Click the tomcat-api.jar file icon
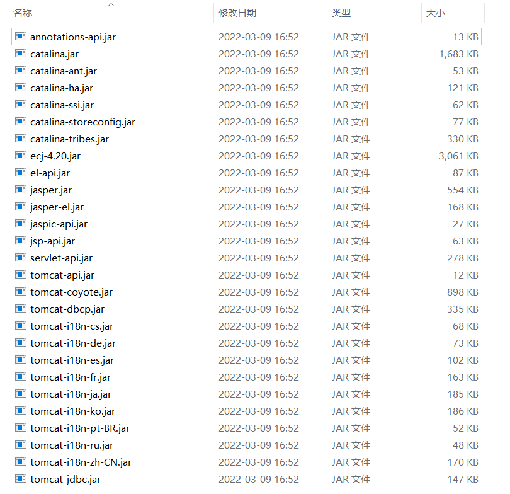Screen dimensions: 510x494 click(x=21, y=274)
